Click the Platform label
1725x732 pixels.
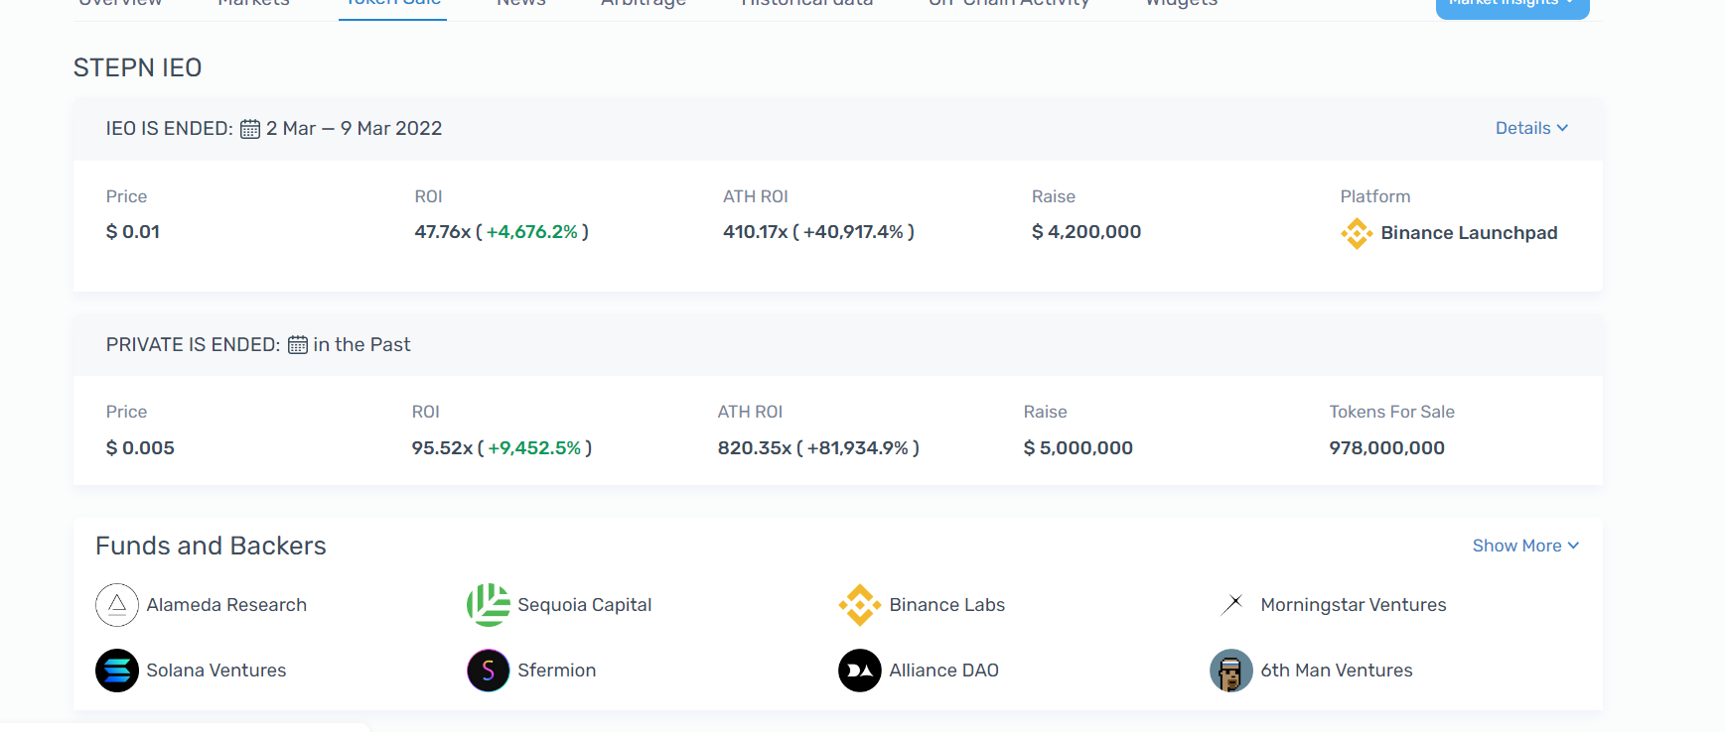(1375, 196)
